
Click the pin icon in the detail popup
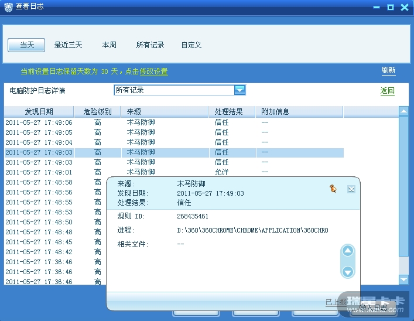pyautogui.click(x=333, y=189)
